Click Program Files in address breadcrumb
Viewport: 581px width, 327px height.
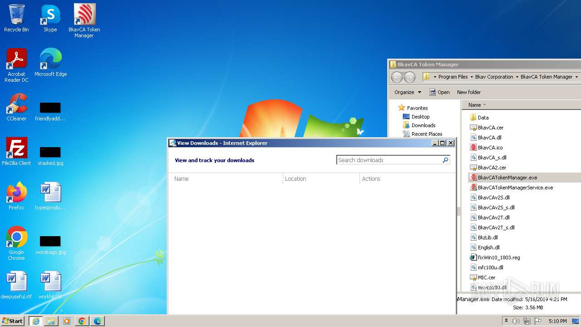tap(453, 77)
